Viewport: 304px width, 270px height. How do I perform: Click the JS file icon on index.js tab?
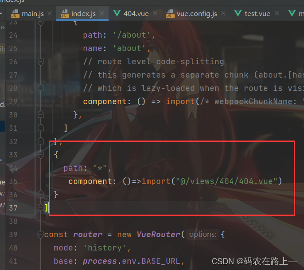point(65,14)
